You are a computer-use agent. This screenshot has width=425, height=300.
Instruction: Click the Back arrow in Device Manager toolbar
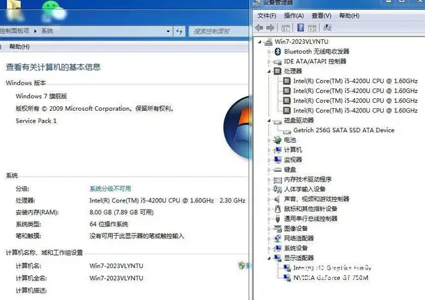click(x=260, y=27)
